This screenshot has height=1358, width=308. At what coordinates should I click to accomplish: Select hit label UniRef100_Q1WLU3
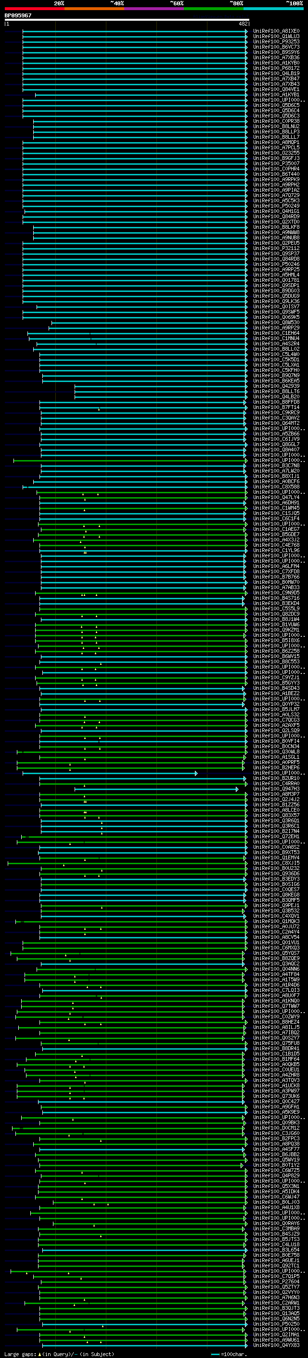click(276, 37)
